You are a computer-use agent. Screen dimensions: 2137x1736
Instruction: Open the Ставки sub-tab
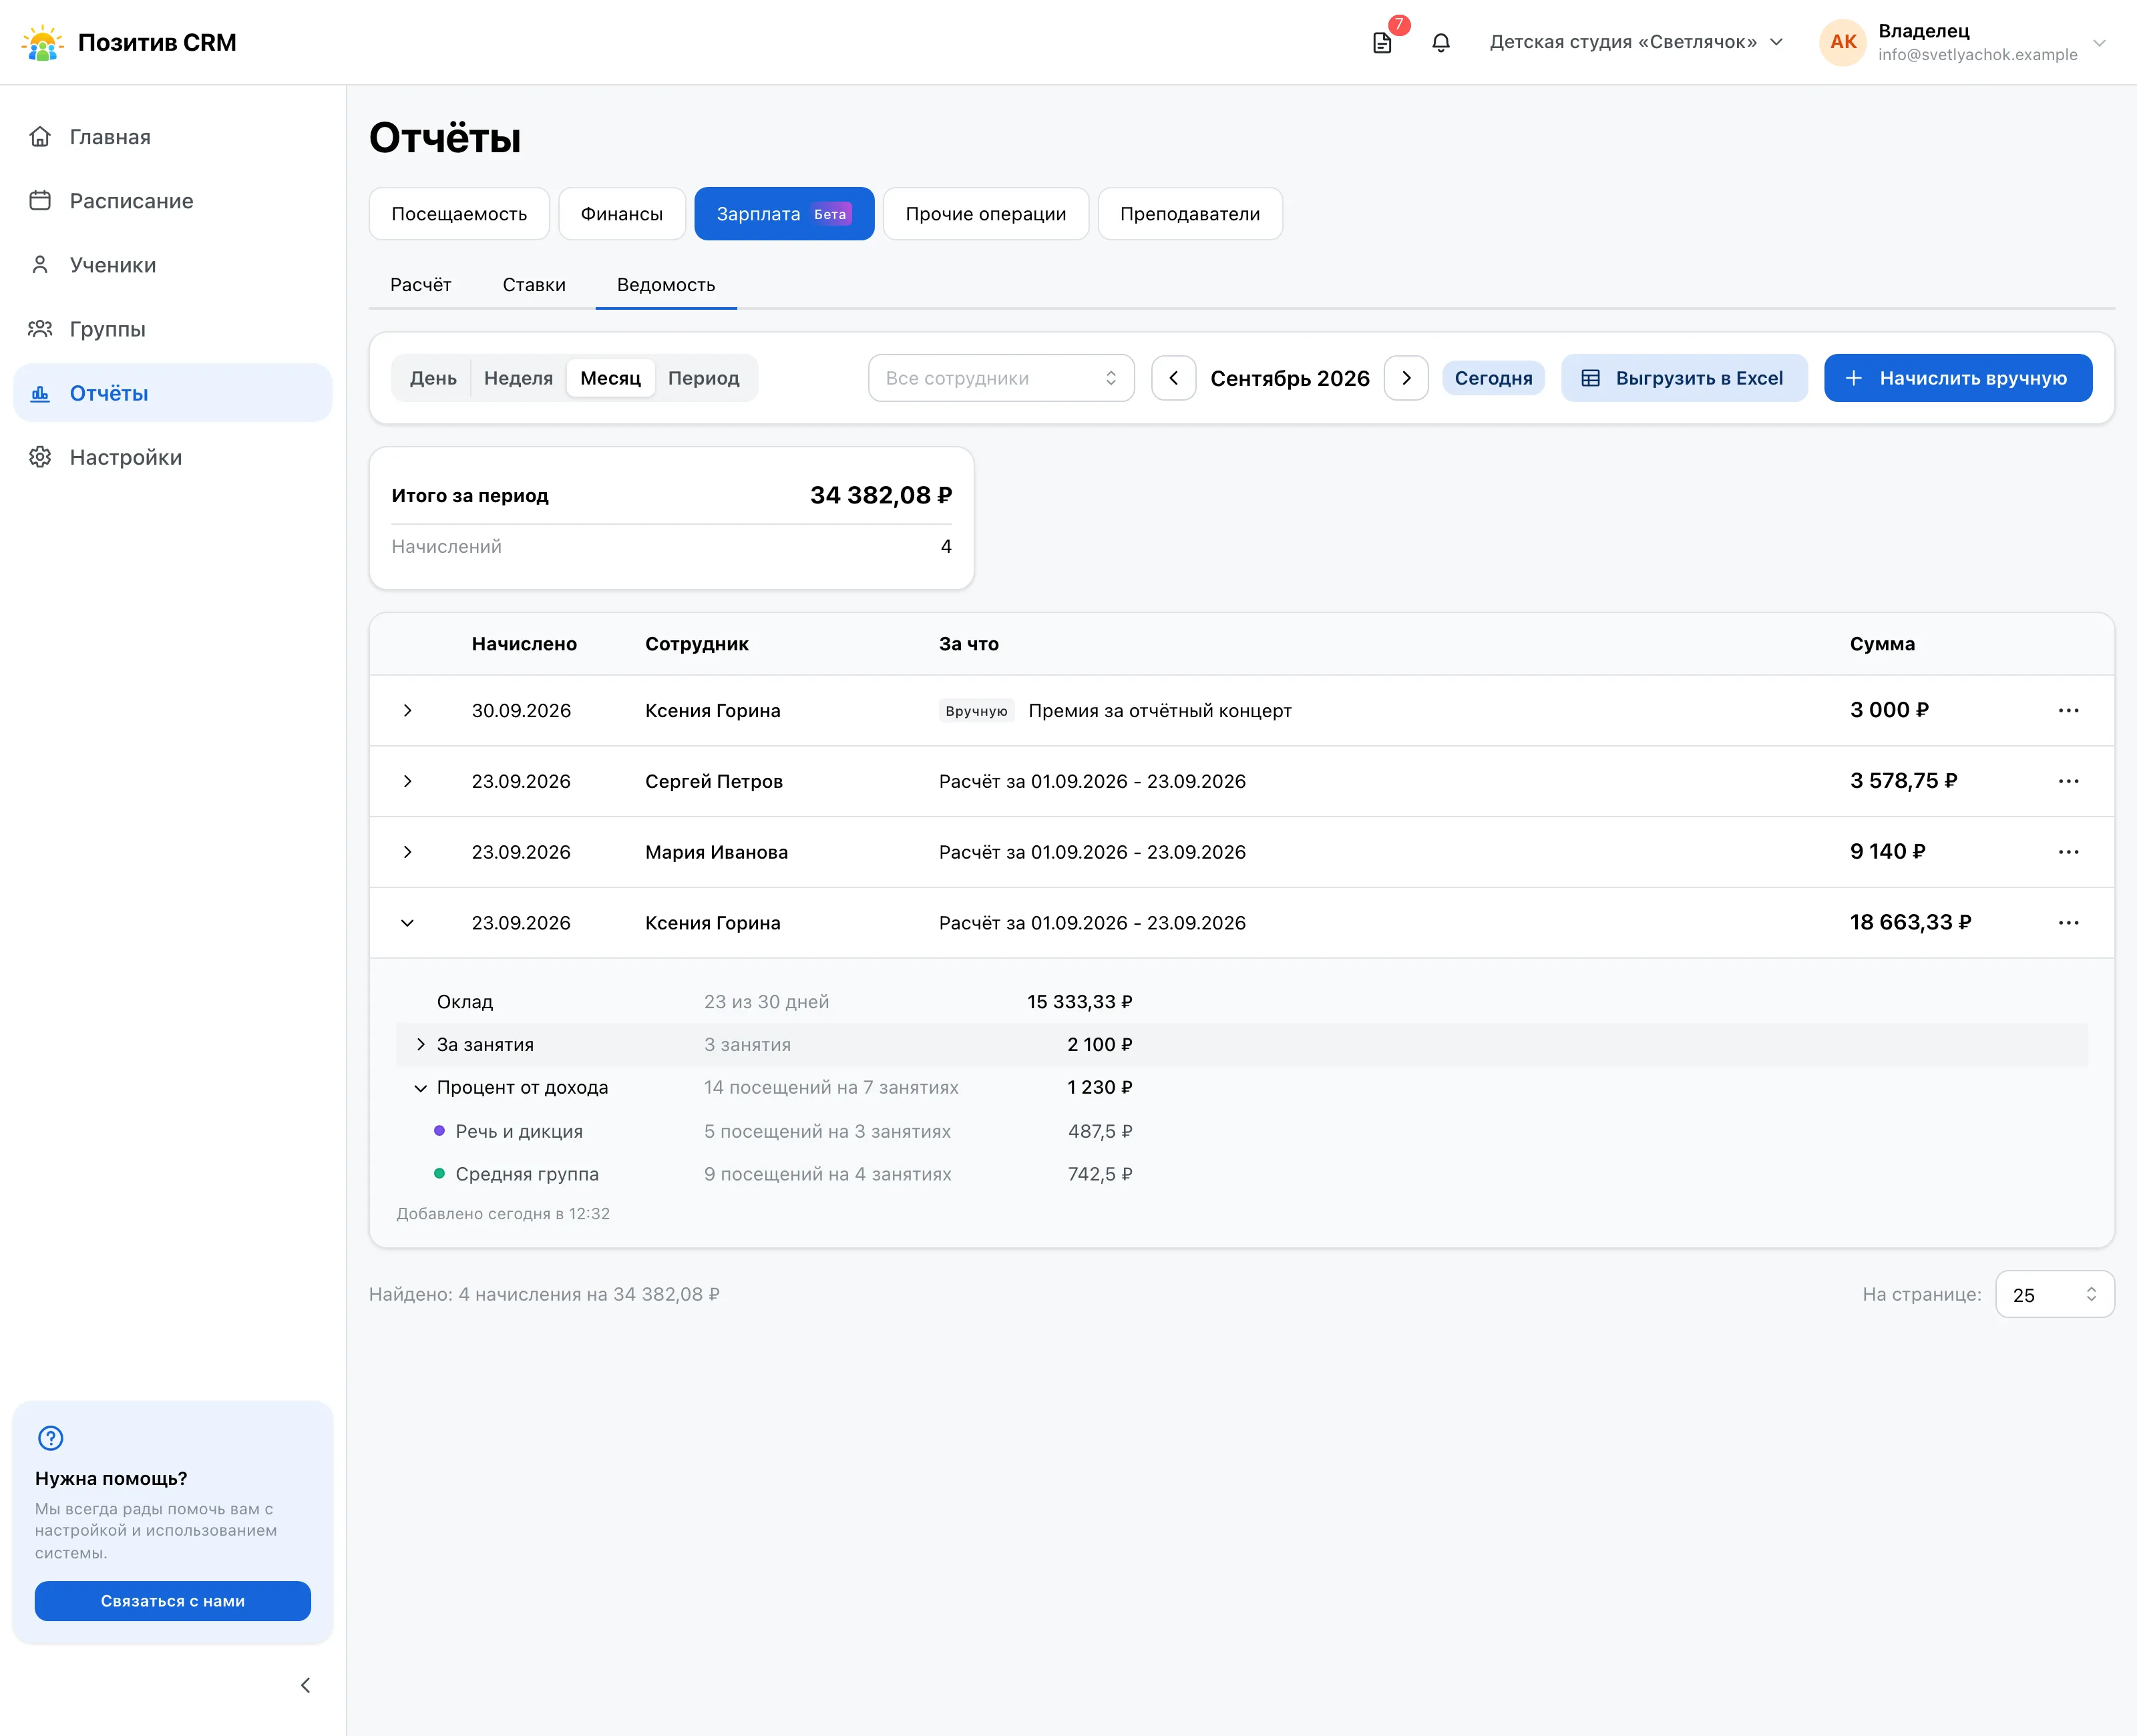[534, 285]
